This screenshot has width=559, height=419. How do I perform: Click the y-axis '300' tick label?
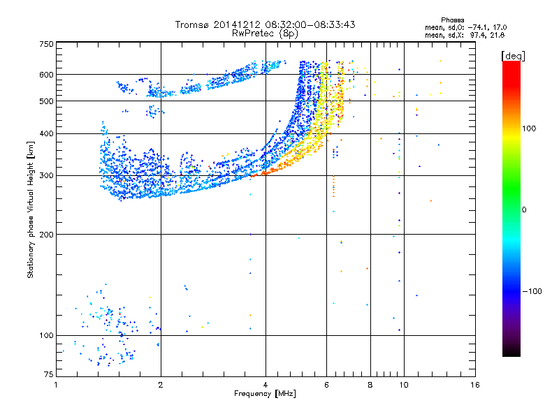click(x=46, y=176)
